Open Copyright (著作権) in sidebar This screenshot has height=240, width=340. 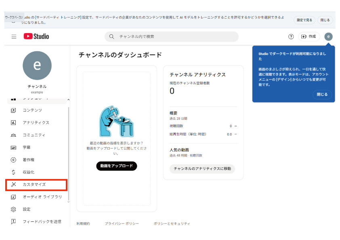(x=28, y=160)
